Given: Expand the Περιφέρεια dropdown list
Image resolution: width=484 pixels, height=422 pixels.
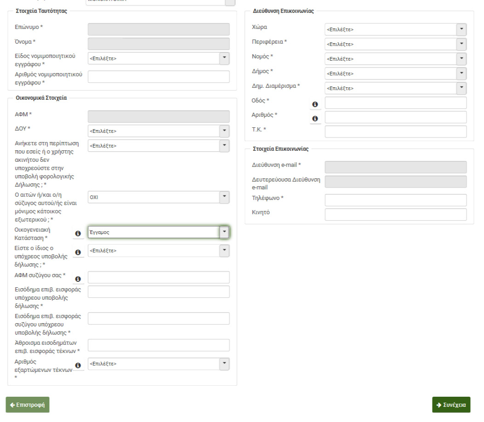Looking at the screenshot, I should 395,44.
